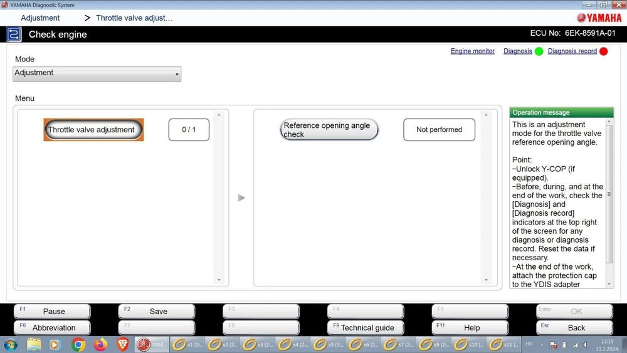The image size is (627, 353).
Task: Click the volume speaker tray icon
Action: coord(585,345)
